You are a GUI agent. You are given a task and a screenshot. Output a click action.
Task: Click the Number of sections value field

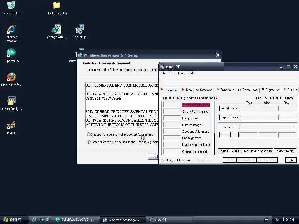[172, 145]
